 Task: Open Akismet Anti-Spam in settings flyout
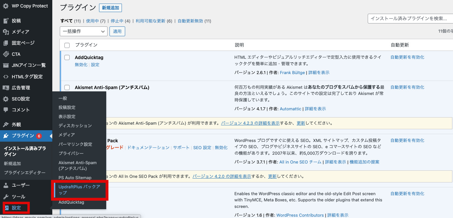pos(78,165)
